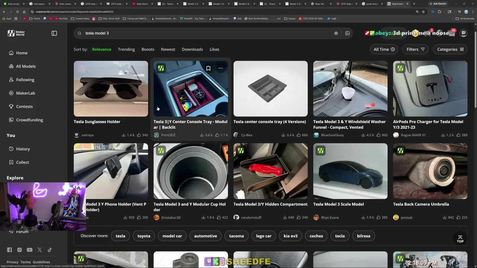
Task: Click like icon on Tesla Sunglasses Holder
Action: [139, 135]
